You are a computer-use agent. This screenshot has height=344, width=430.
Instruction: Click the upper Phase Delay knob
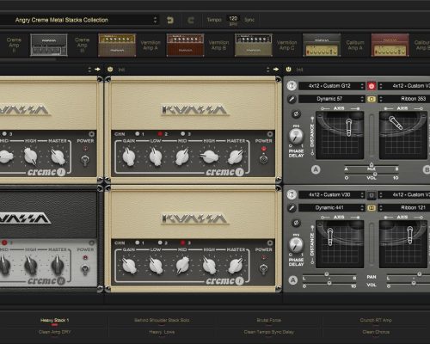click(x=296, y=137)
